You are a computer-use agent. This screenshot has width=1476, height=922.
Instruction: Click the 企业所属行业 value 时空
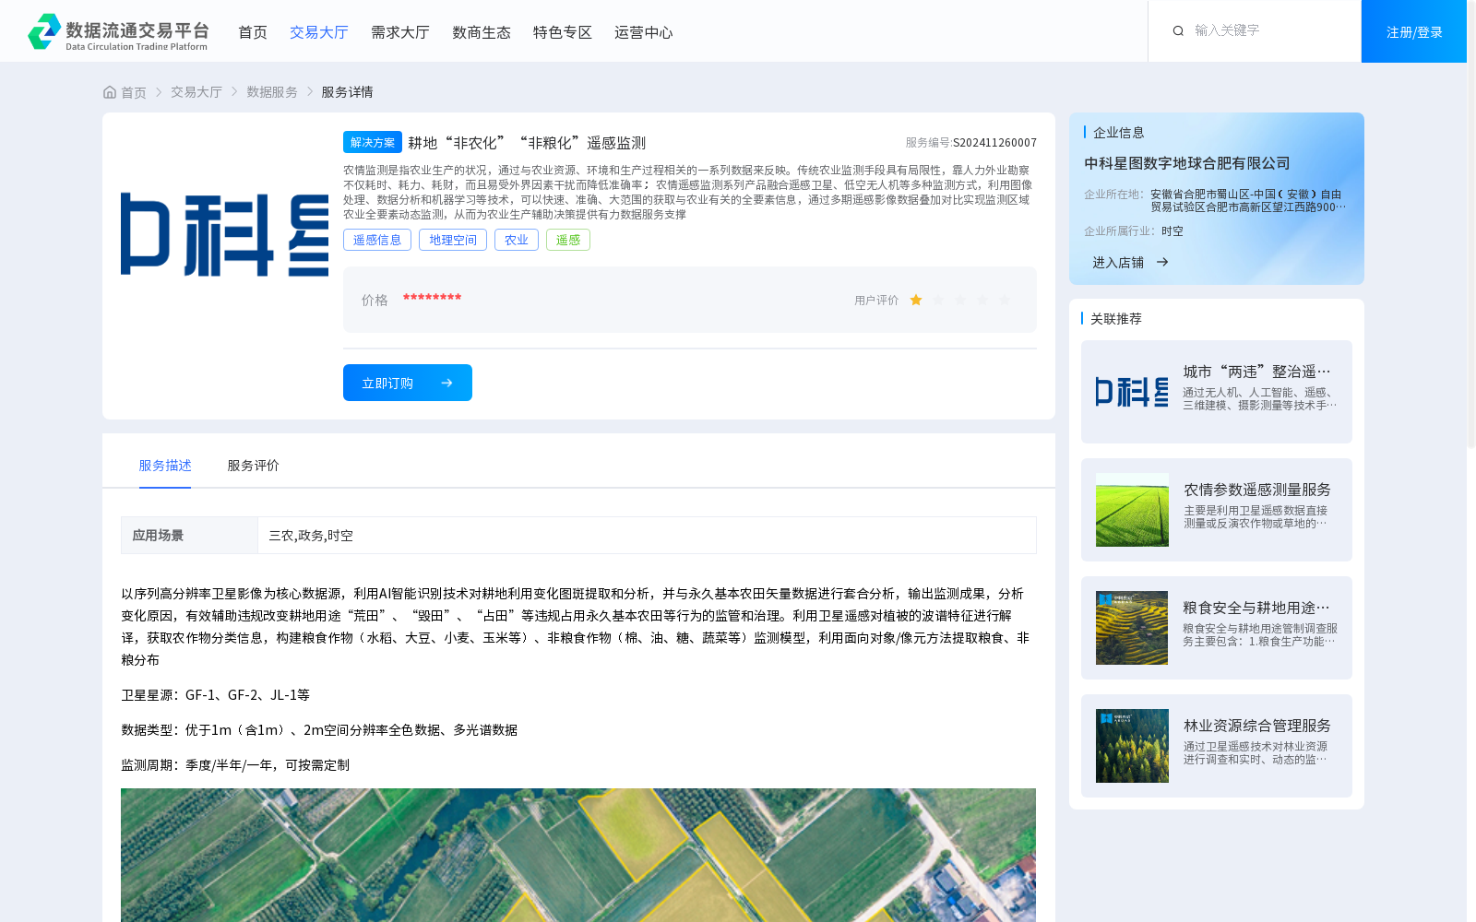tap(1172, 231)
